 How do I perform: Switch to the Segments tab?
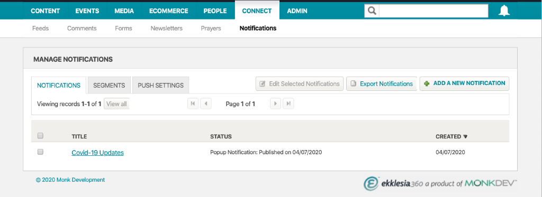tap(109, 85)
